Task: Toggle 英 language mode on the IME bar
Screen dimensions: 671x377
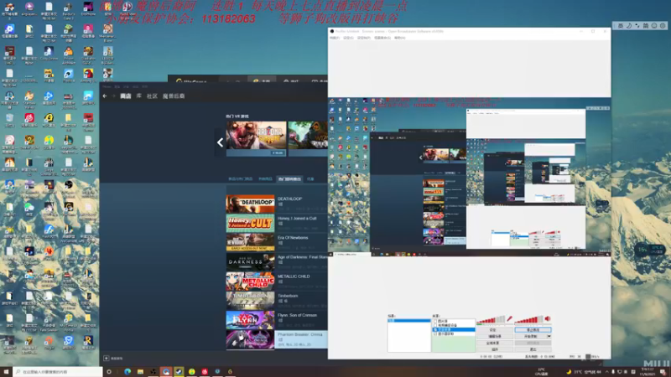Action: coord(620,26)
